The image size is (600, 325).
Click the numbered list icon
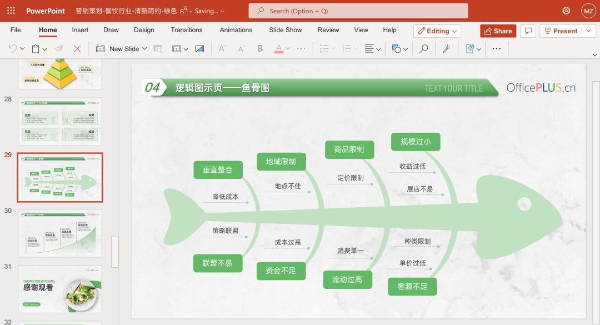(x=347, y=49)
